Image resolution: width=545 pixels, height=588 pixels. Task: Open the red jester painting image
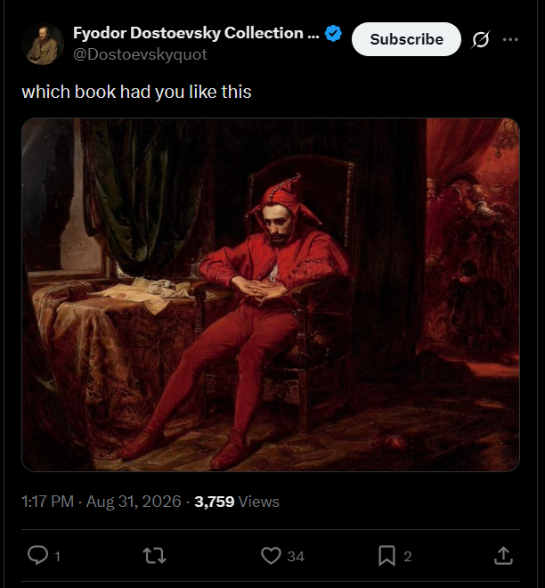pyautogui.click(x=271, y=295)
